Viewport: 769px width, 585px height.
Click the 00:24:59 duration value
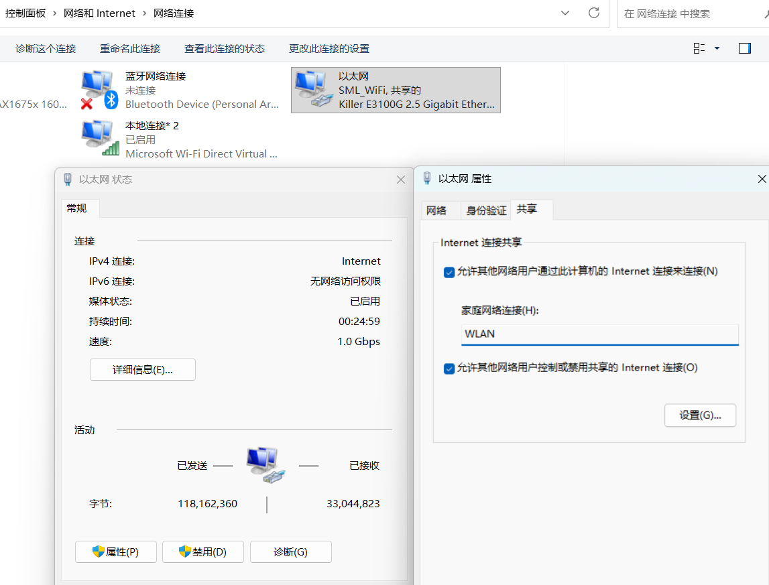point(359,321)
